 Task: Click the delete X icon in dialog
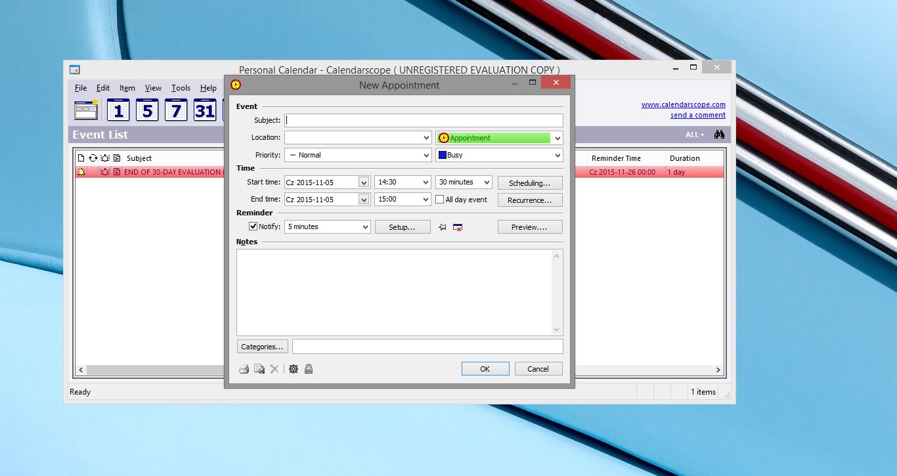(x=274, y=369)
